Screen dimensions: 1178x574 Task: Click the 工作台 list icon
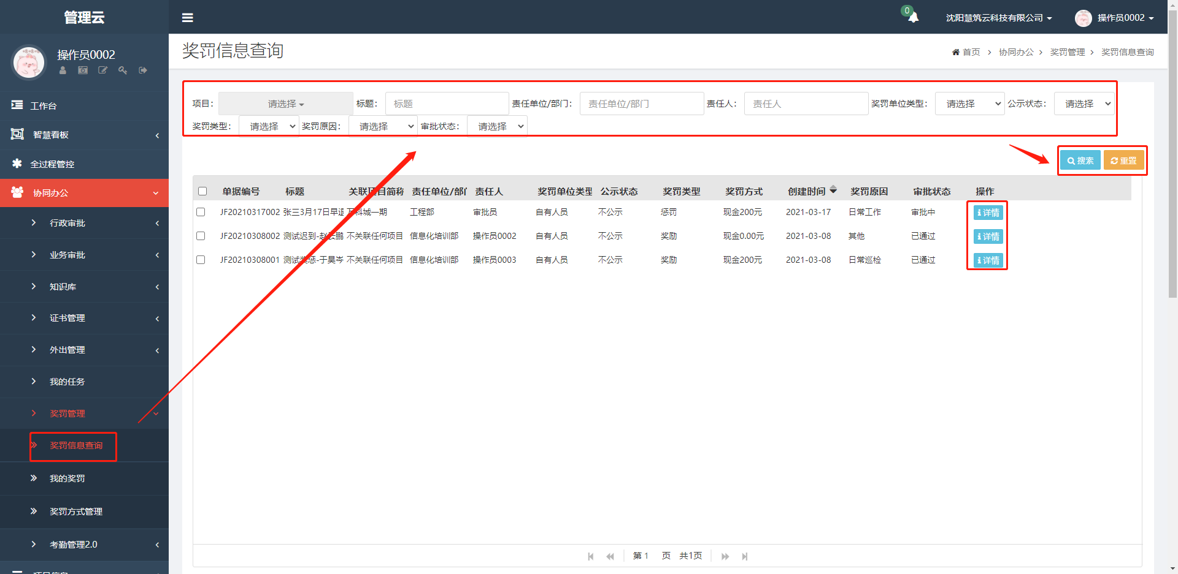(x=17, y=105)
